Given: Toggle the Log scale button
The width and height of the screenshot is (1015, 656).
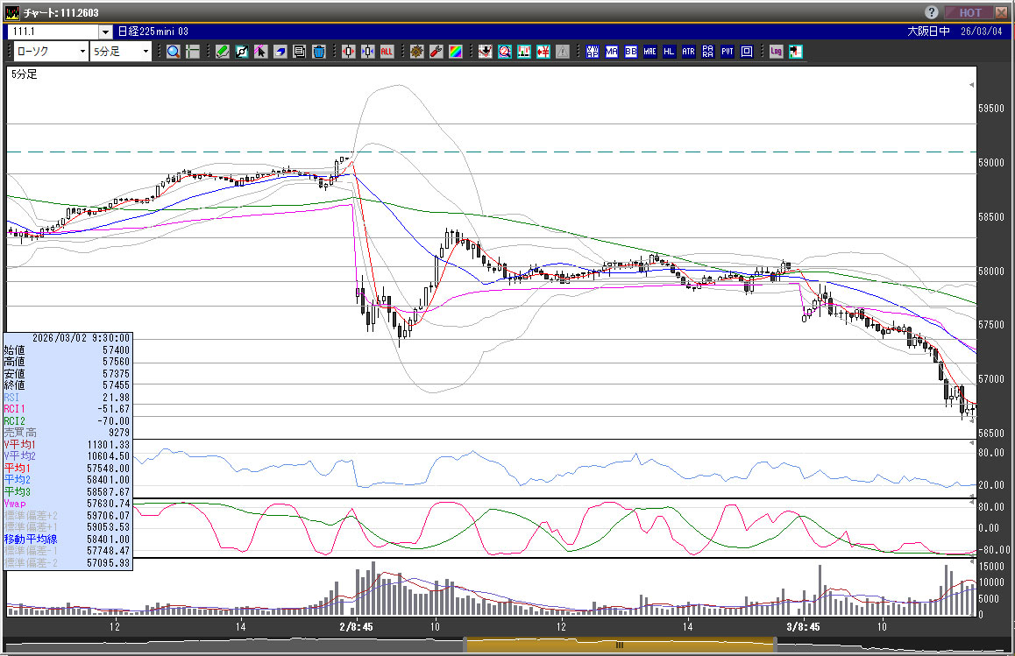Looking at the screenshot, I should pyautogui.click(x=776, y=52).
